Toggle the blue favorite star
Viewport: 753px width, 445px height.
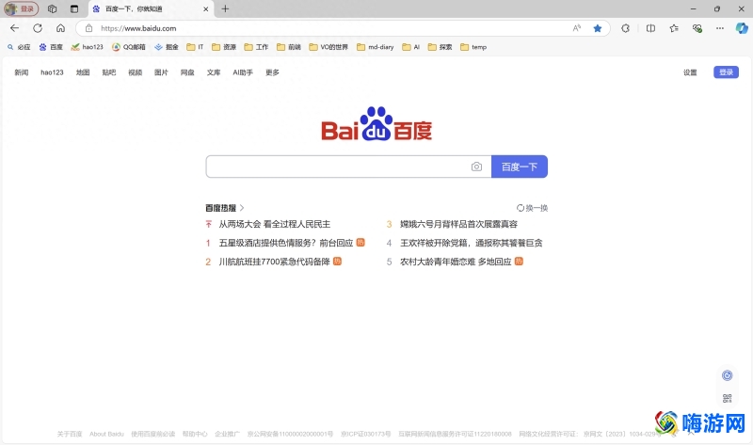[x=598, y=28]
